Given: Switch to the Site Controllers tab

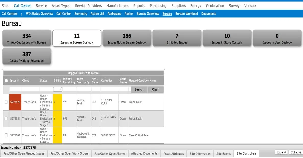Looking at the screenshot, I should pyautogui.click(x=246, y=153).
